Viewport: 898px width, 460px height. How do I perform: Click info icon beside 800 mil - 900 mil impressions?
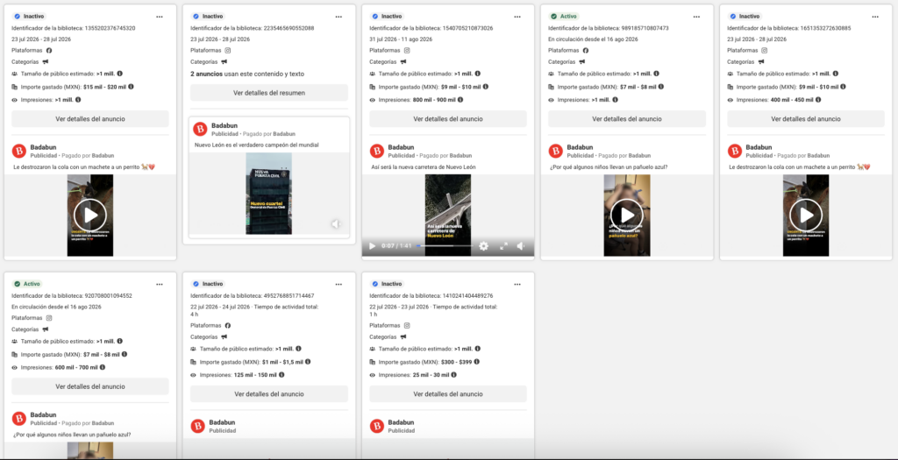(460, 100)
